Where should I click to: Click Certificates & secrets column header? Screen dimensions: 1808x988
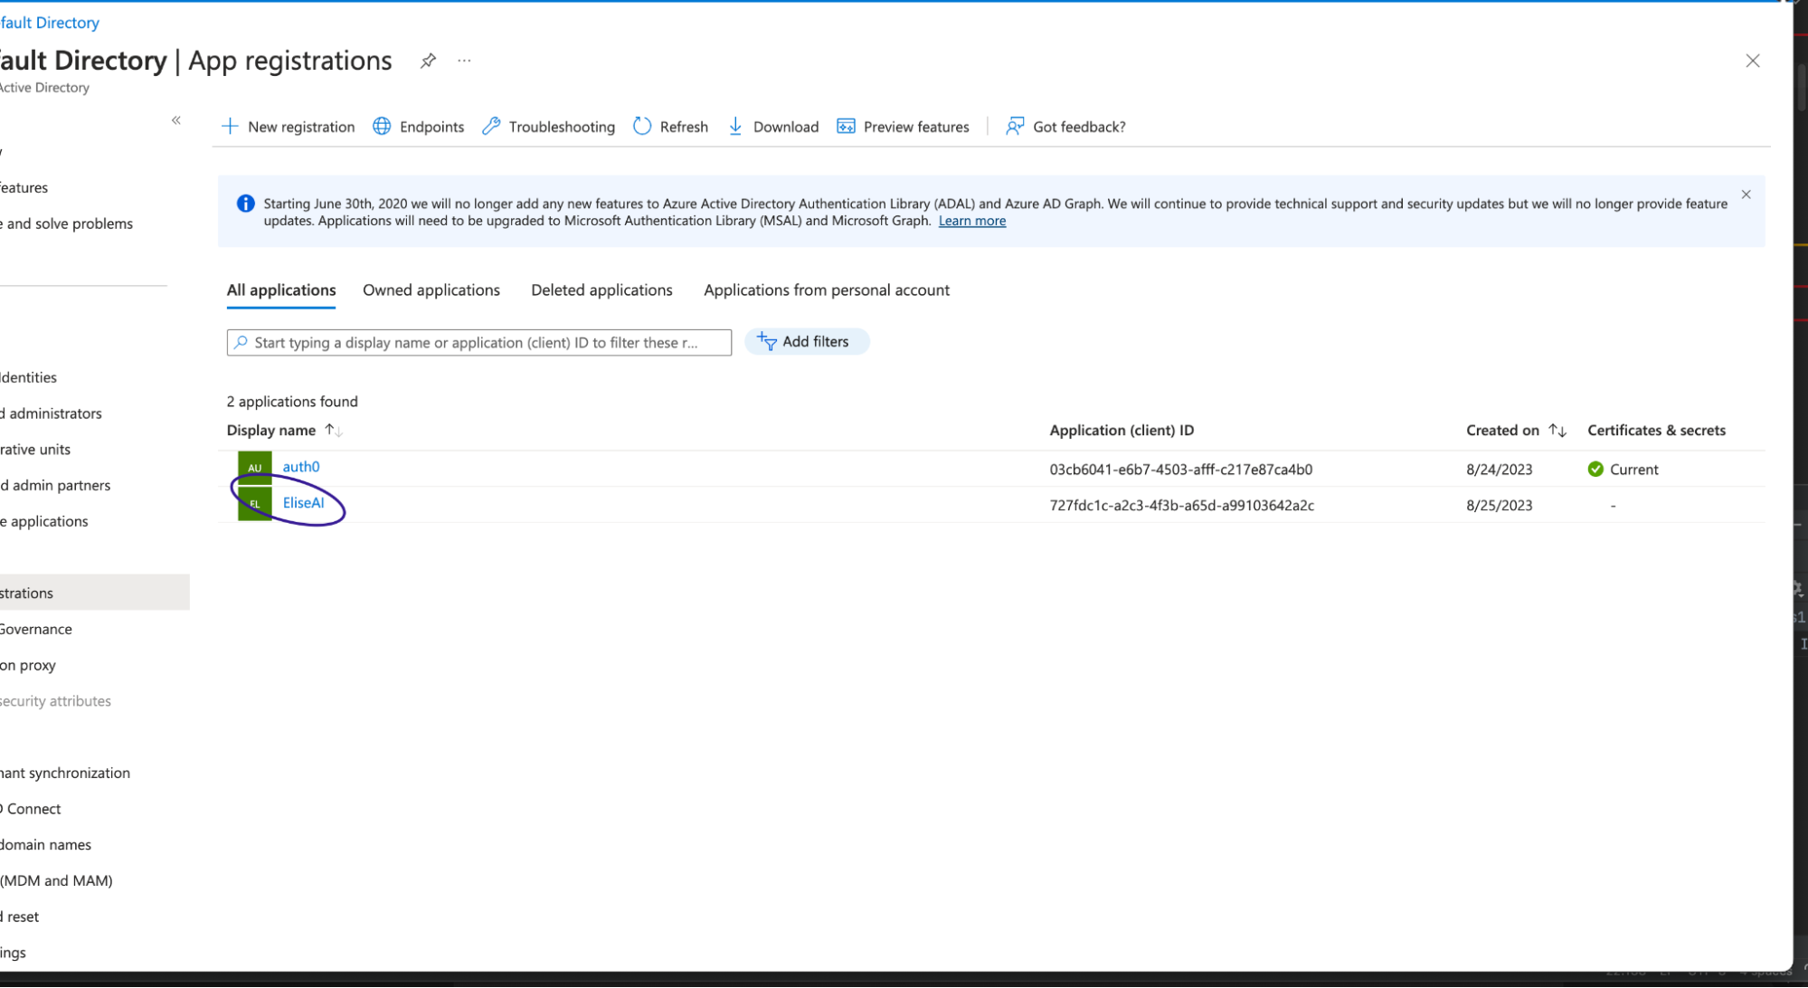pyautogui.click(x=1656, y=431)
